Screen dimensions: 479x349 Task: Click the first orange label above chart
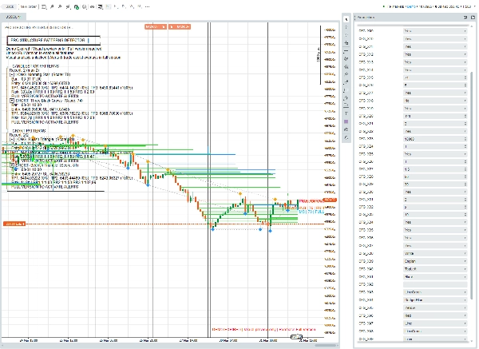pos(155,27)
